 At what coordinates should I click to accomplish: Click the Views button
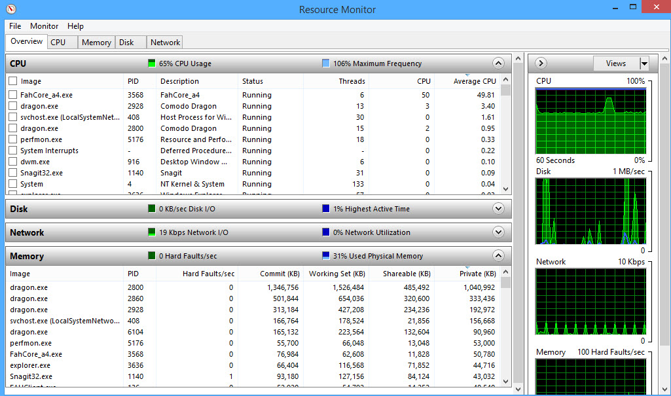click(616, 63)
